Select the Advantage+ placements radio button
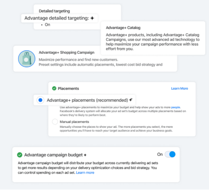This screenshot has height=190, width=209. [x=41, y=100]
